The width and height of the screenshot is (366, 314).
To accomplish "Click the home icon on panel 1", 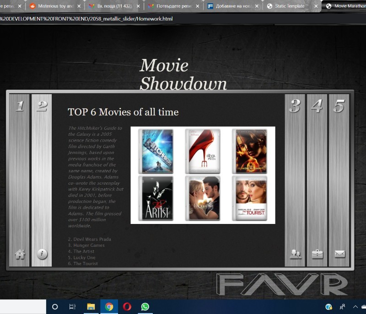I will [x=20, y=254].
